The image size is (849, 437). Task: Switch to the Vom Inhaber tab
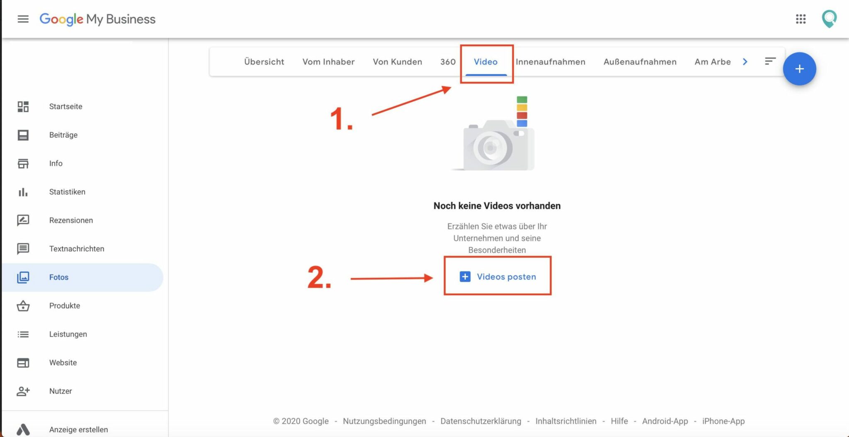328,62
